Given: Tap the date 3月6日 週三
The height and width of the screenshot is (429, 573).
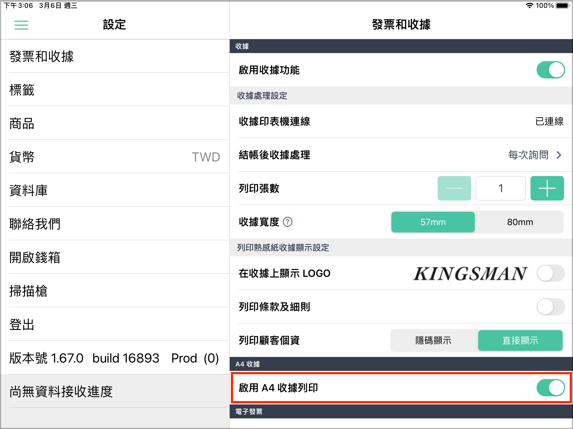Looking at the screenshot, I should tap(58, 5).
